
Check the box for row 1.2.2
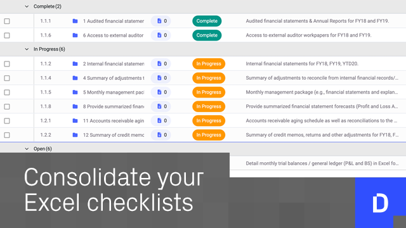pos(7,135)
